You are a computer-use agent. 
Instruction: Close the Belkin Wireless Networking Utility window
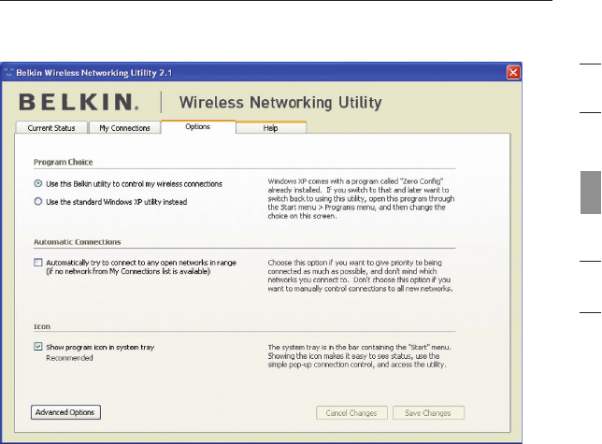512,72
